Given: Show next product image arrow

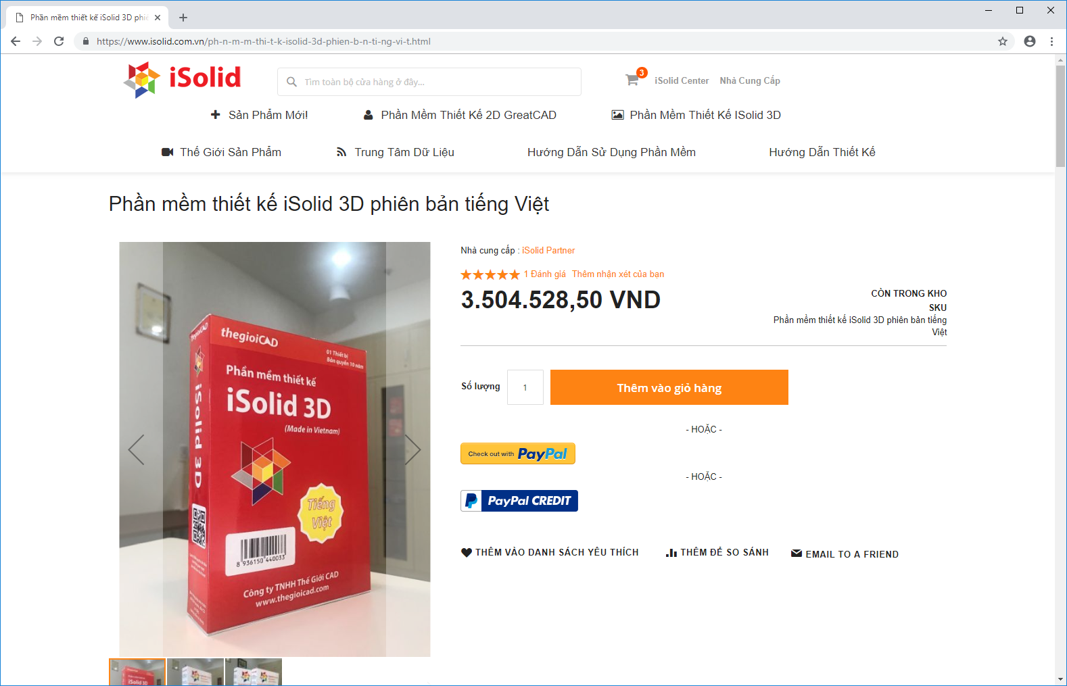Looking at the screenshot, I should click(412, 449).
